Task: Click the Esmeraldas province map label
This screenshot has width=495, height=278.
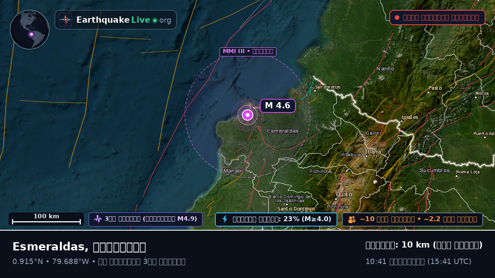Action: pyautogui.click(x=283, y=131)
